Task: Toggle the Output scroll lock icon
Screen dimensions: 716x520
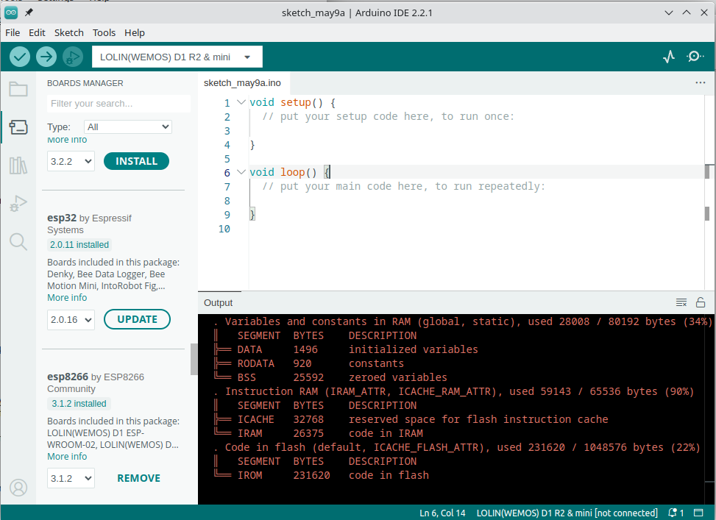Action: [x=701, y=302]
